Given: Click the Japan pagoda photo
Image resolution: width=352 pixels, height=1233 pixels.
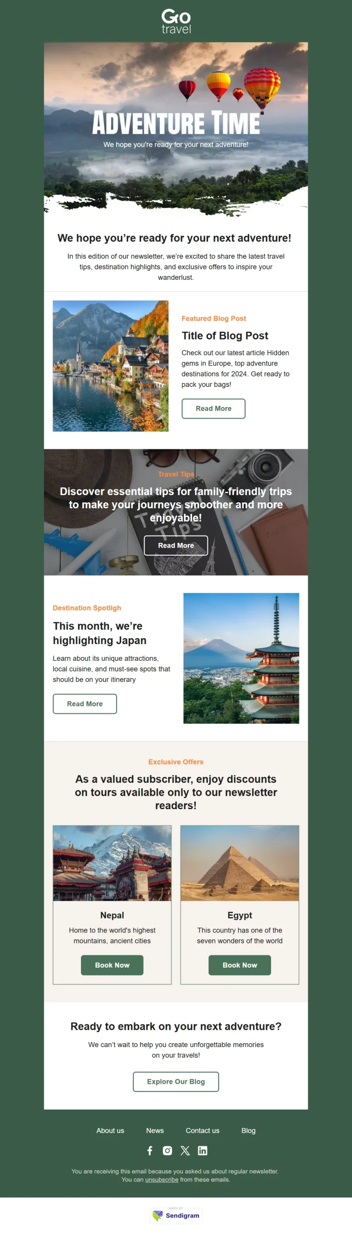Looking at the screenshot, I should click(x=241, y=658).
